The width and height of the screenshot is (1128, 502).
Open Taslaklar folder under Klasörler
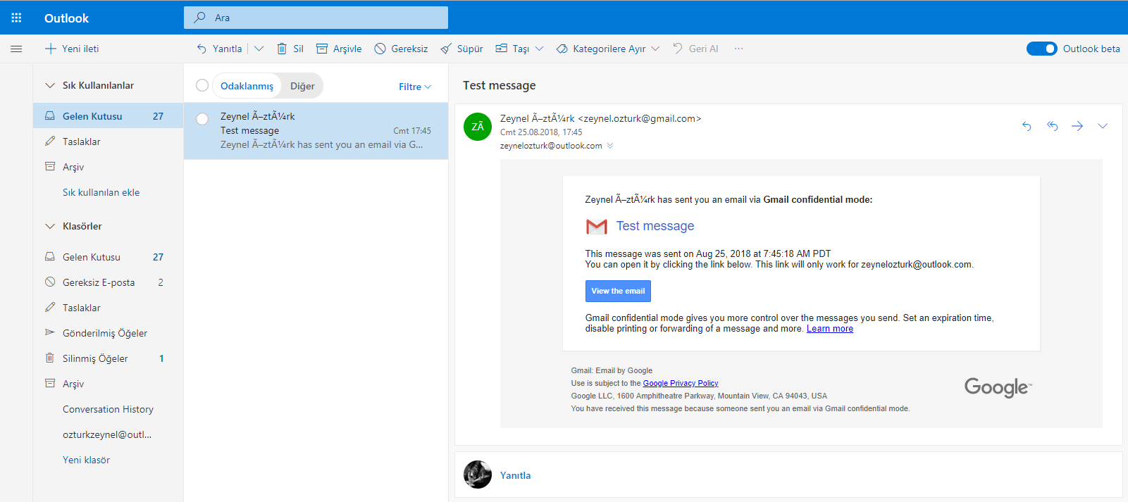(108, 308)
